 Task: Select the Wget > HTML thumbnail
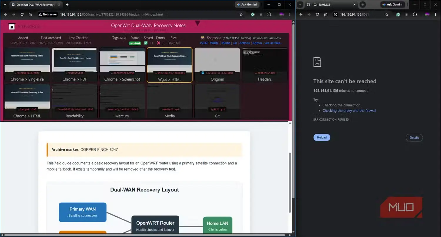[170, 65]
